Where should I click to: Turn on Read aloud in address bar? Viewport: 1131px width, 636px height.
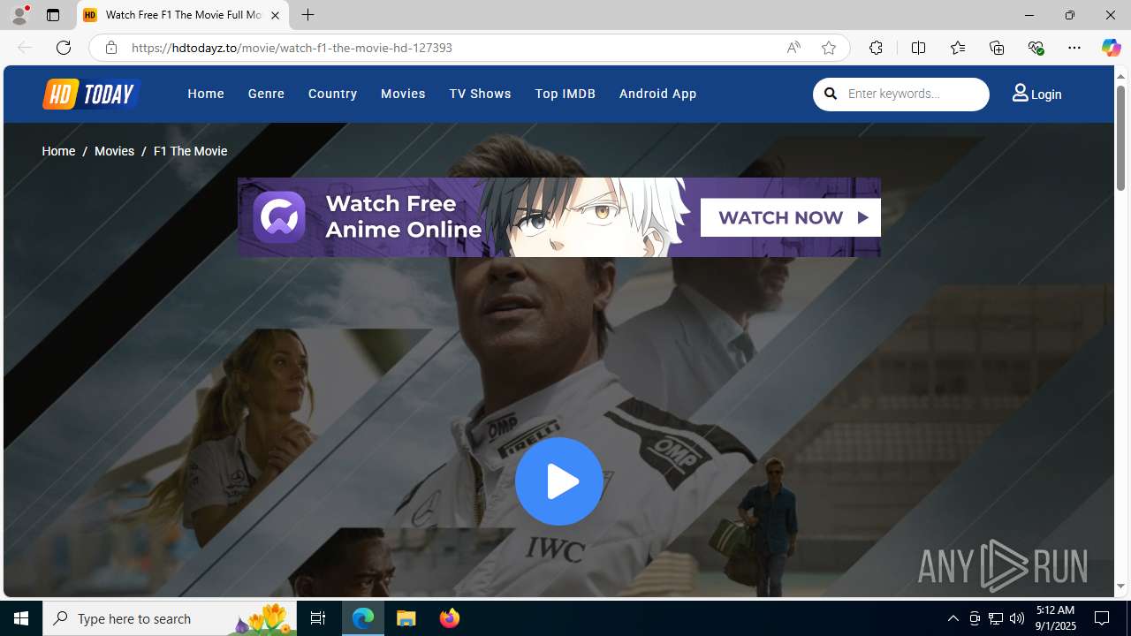click(x=793, y=48)
